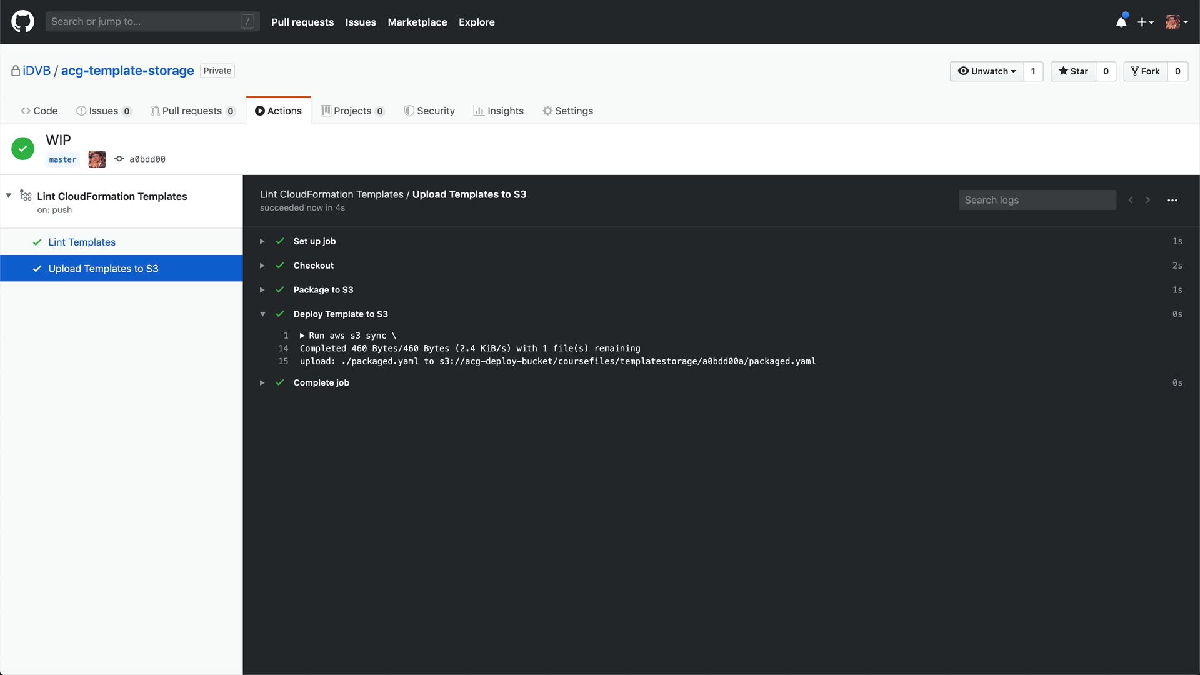Go to next search result arrow

[x=1148, y=201]
